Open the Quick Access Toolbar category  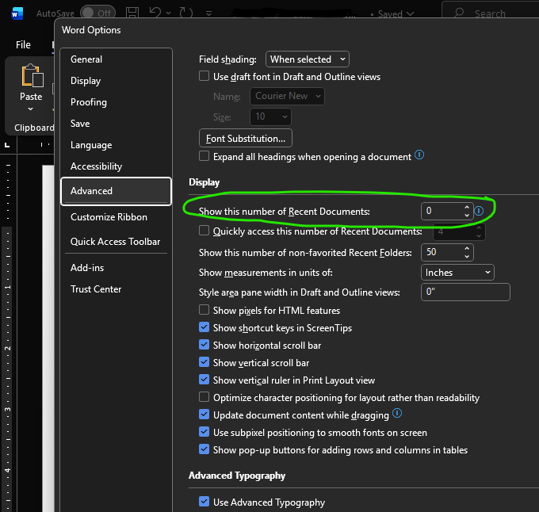click(x=117, y=242)
